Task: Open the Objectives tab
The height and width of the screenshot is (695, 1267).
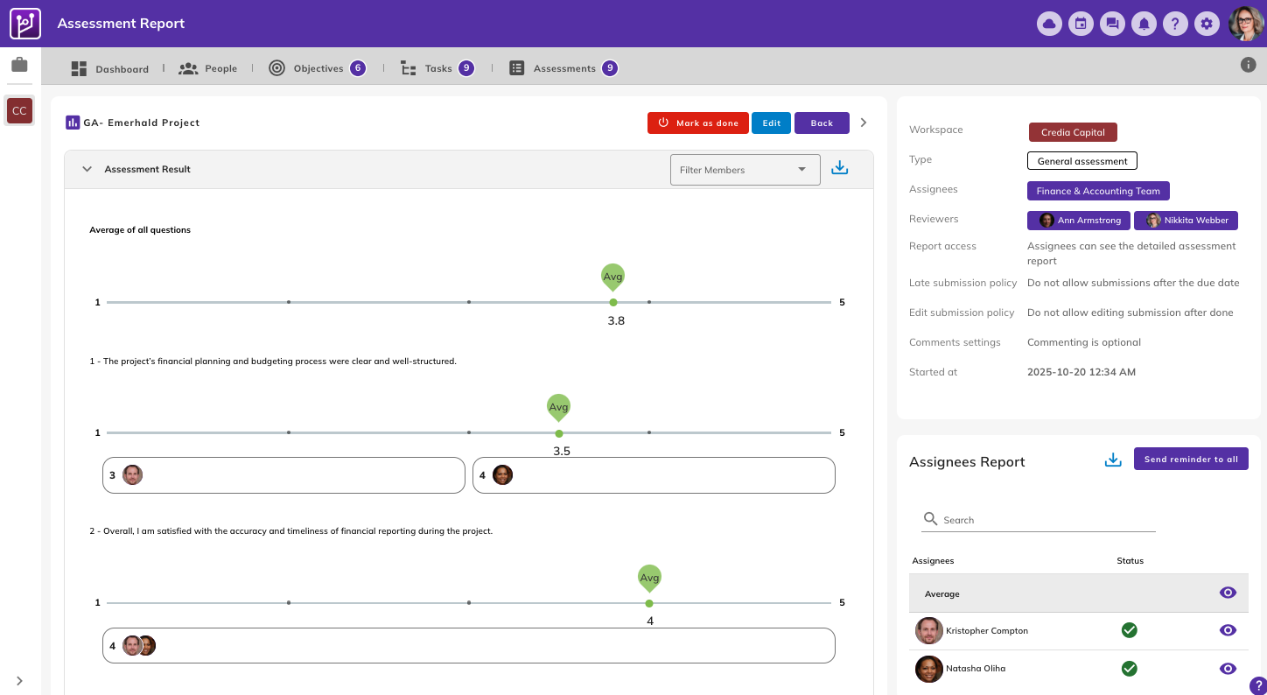Action: [x=317, y=68]
